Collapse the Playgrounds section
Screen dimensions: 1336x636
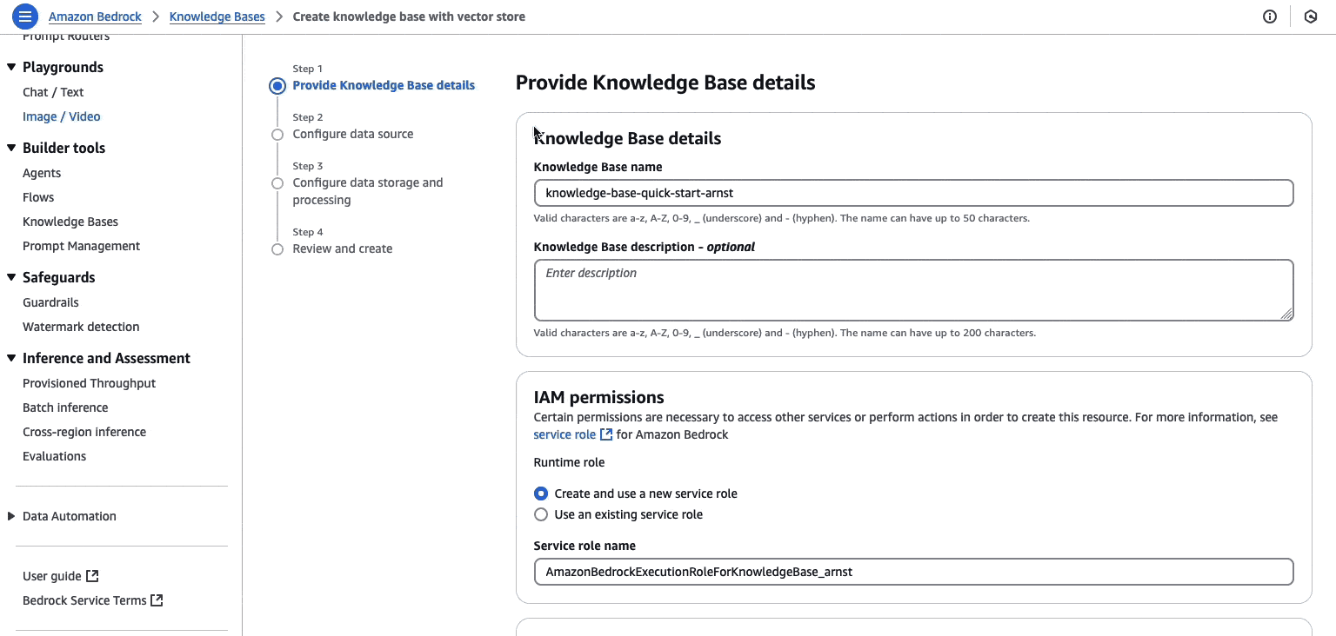click(x=10, y=67)
